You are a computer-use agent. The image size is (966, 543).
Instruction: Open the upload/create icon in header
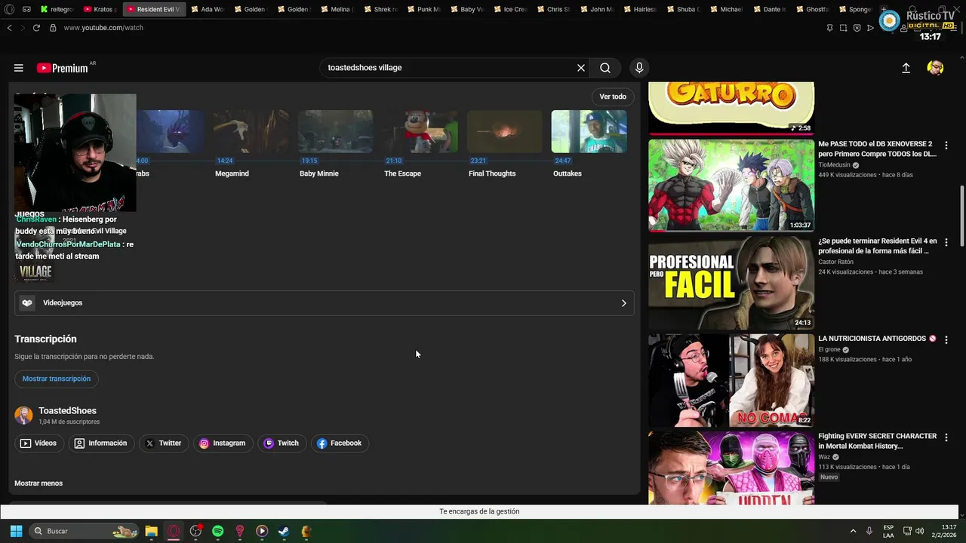(x=906, y=68)
